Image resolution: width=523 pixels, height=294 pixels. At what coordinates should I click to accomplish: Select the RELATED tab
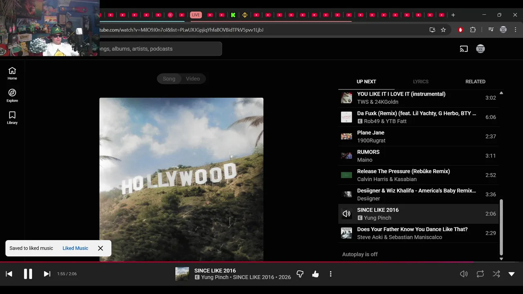point(475,82)
